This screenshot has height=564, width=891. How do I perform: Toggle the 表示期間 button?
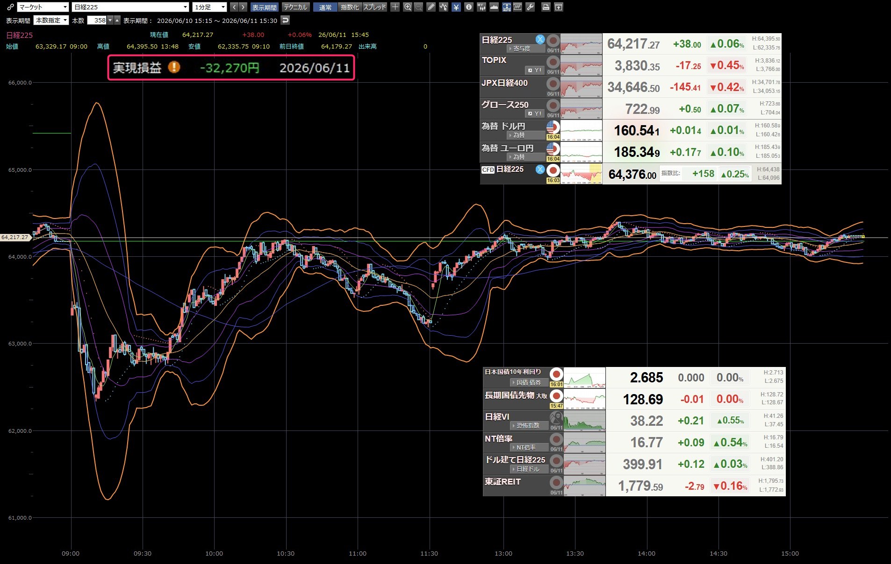click(265, 7)
